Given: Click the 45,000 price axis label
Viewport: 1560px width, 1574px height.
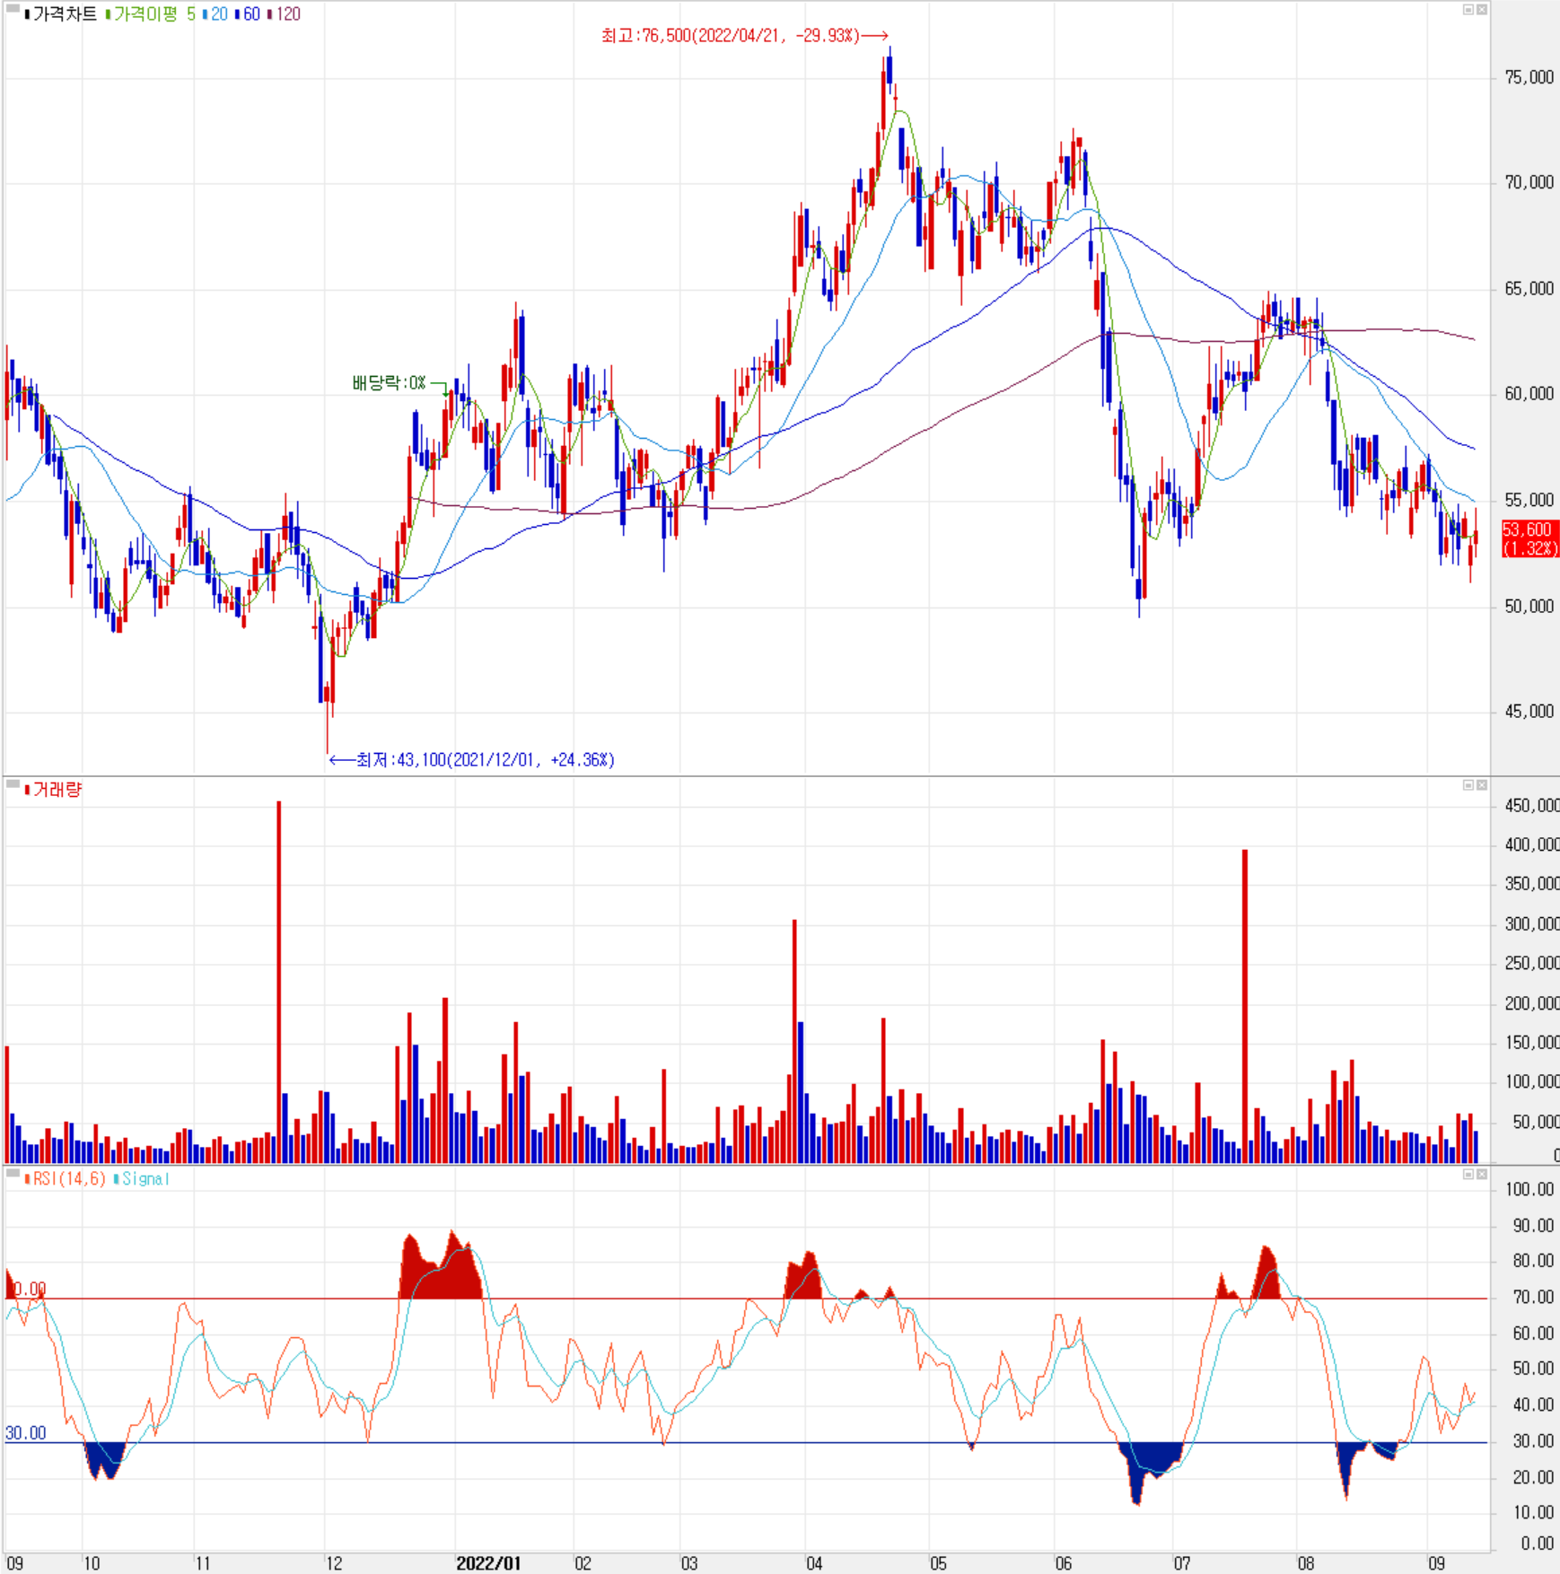Looking at the screenshot, I should [x=1529, y=712].
